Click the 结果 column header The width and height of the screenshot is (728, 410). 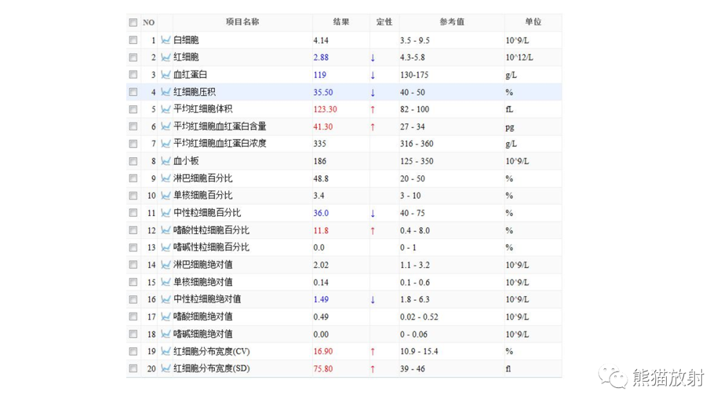pos(341,22)
